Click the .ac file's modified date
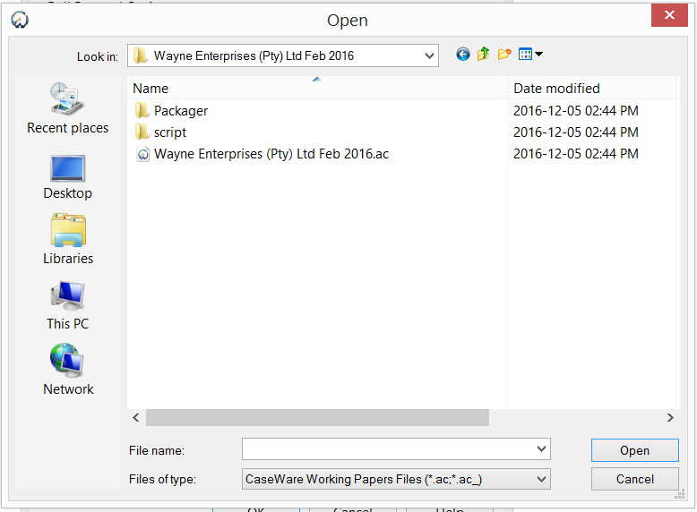The height and width of the screenshot is (512, 697). click(x=576, y=154)
